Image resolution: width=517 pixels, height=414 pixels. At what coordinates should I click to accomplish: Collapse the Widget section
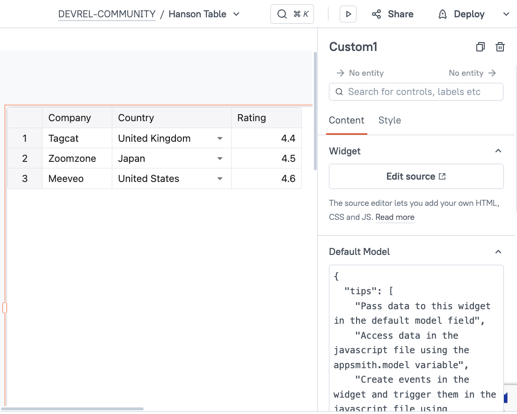pos(498,151)
